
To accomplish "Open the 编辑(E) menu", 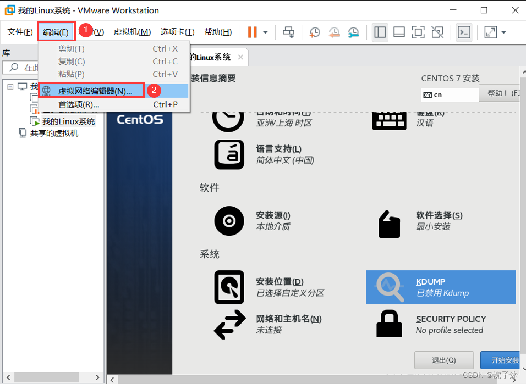I will (56, 32).
